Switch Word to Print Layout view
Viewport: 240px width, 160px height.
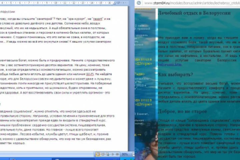(98, 154)
